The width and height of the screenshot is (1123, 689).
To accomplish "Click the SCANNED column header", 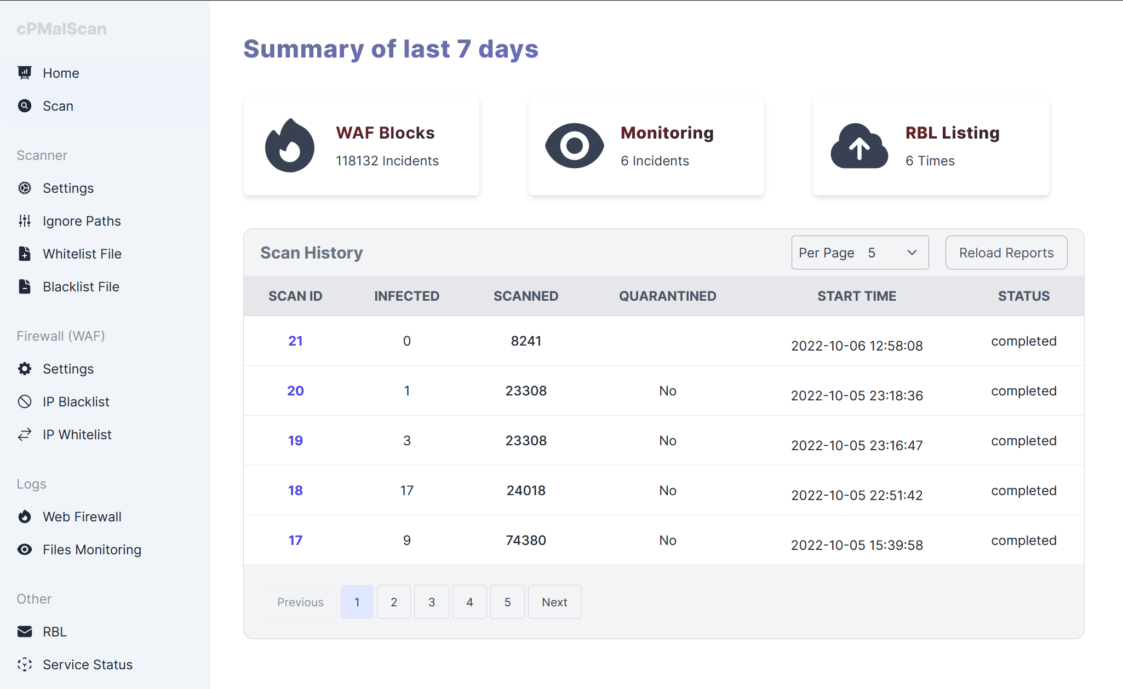I will pyautogui.click(x=526, y=296).
